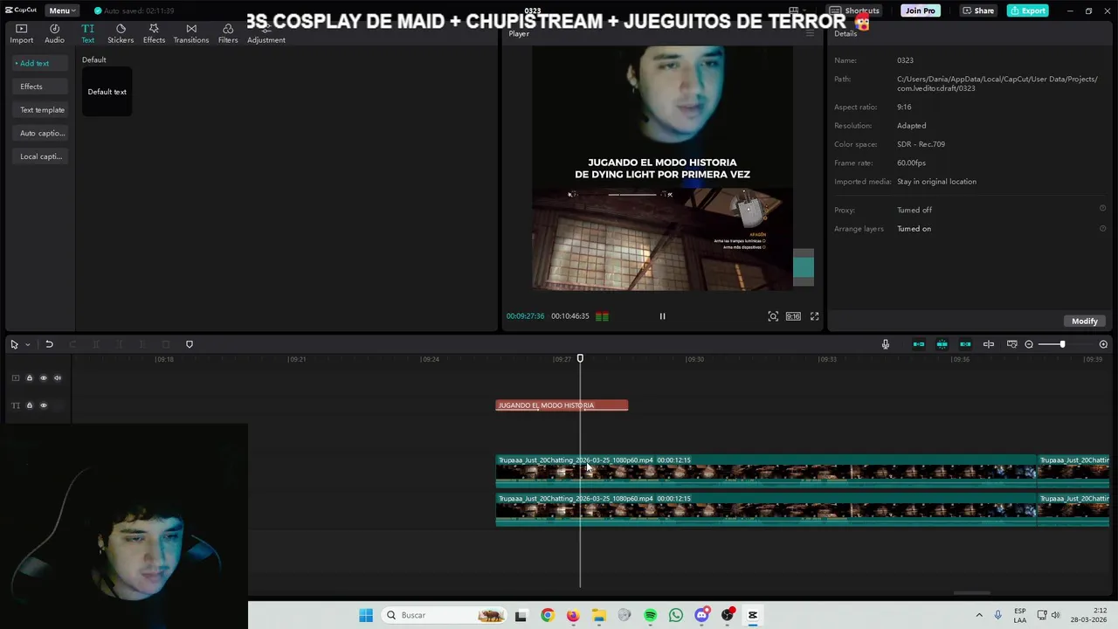
Task: Select the Text tool tab
Action: [x=87, y=33]
